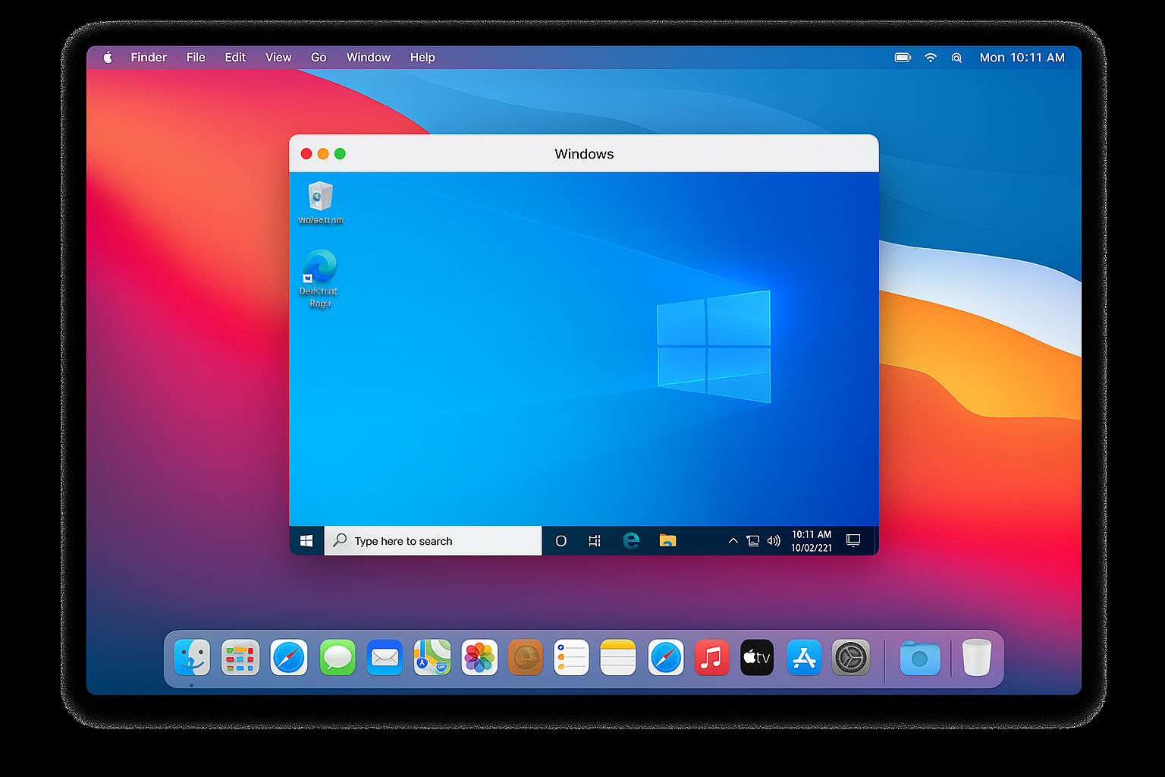Click the Windows taskbar clock 10:11 AM

812,541
